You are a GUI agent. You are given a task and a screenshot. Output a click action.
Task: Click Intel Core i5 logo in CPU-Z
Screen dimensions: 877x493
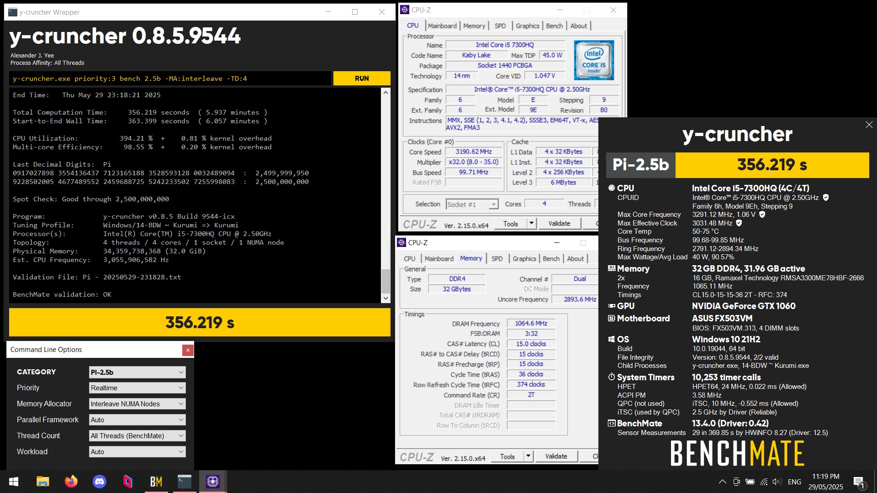tap(593, 60)
